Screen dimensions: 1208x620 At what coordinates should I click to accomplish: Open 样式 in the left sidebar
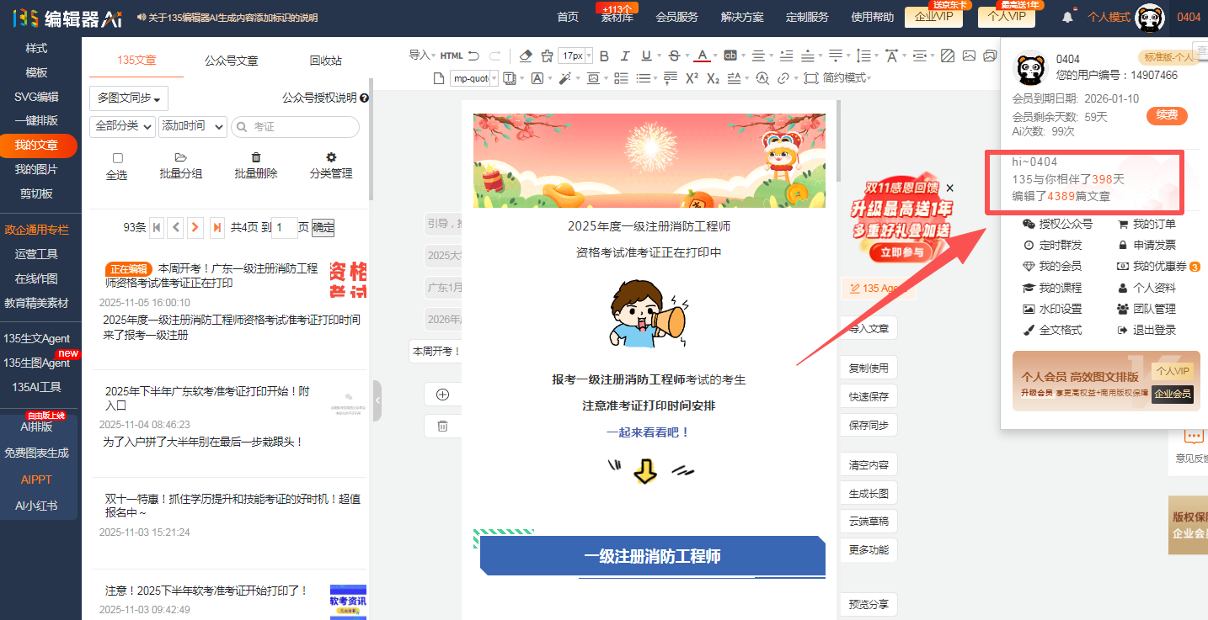[x=36, y=48]
